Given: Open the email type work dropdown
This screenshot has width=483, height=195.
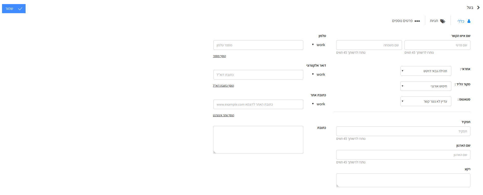Looking at the screenshot, I should coord(318,74).
